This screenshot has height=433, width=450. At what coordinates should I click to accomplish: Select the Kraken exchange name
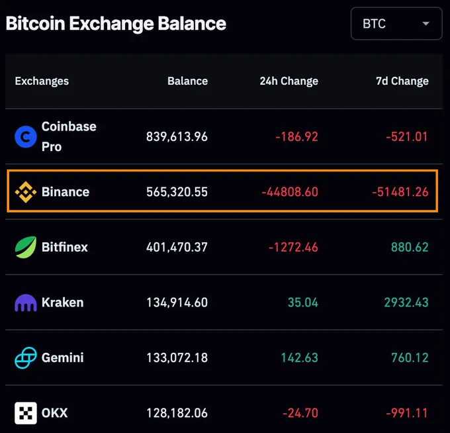63,303
